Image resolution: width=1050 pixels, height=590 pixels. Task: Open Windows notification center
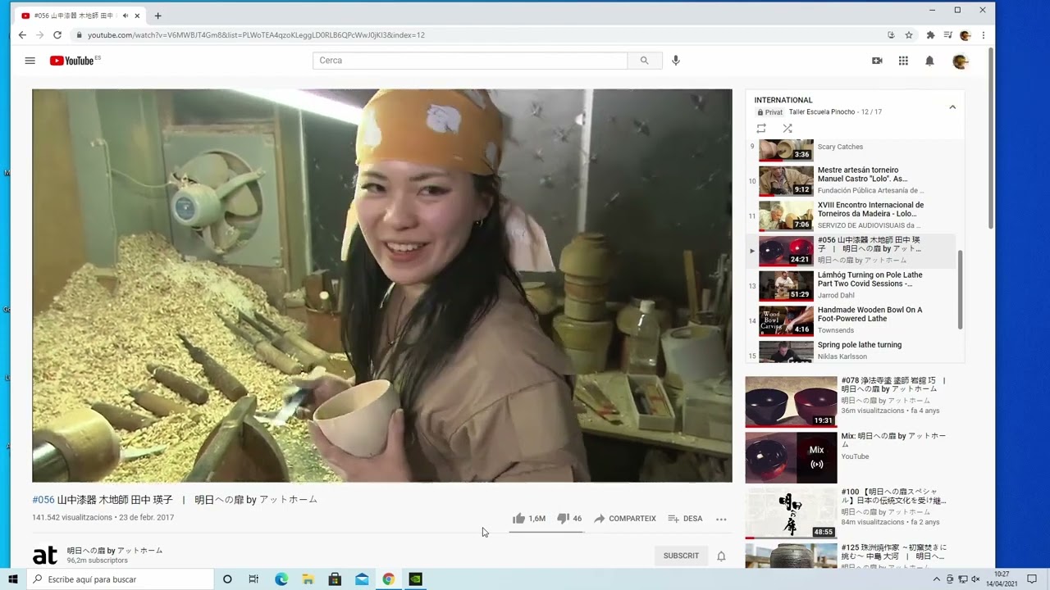click(1032, 579)
